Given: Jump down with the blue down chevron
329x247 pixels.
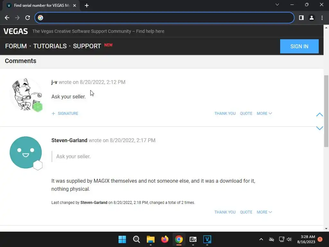Looking at the screenshot, I should click(319, 128).
